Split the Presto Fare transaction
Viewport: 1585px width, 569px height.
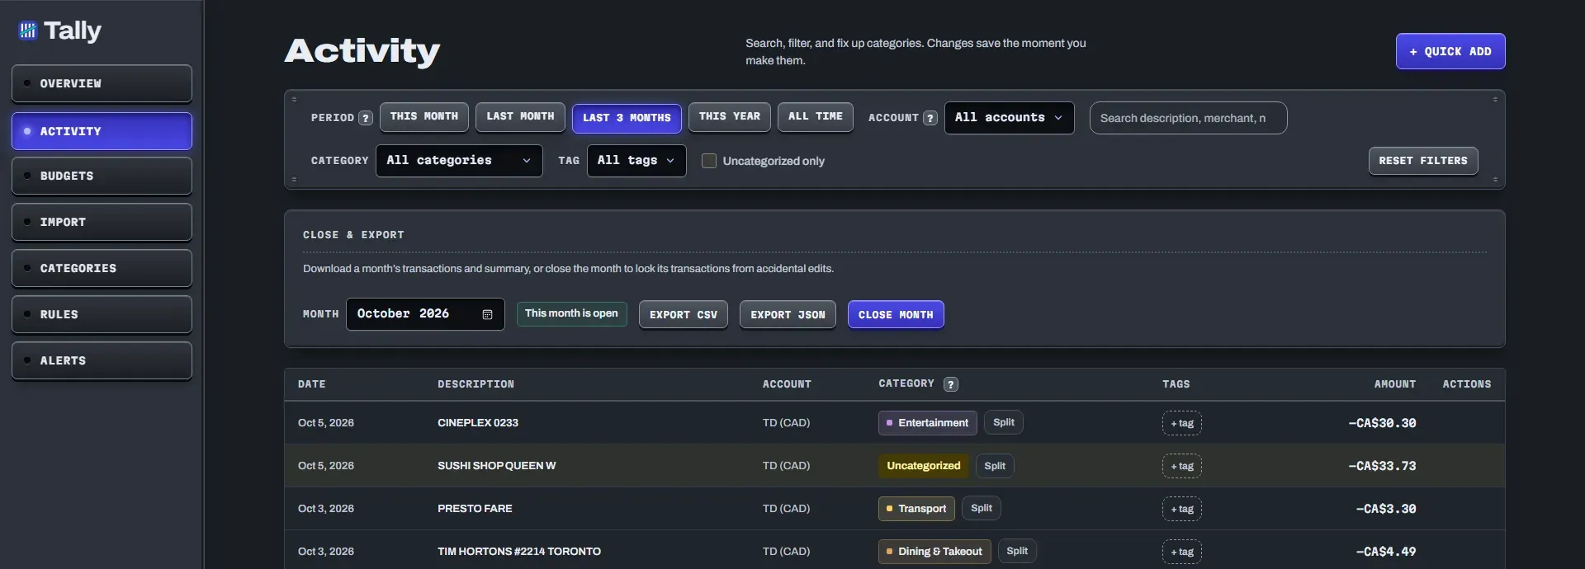982,508
